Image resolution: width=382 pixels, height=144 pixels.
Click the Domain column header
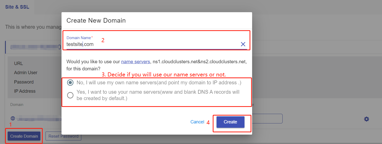[17, 105]
